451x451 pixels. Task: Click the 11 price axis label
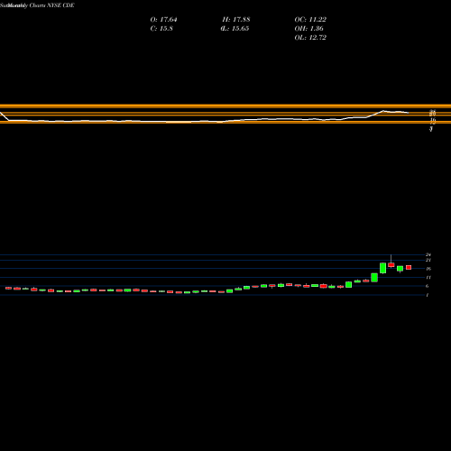pyautogui.click(x=428, y=277)
